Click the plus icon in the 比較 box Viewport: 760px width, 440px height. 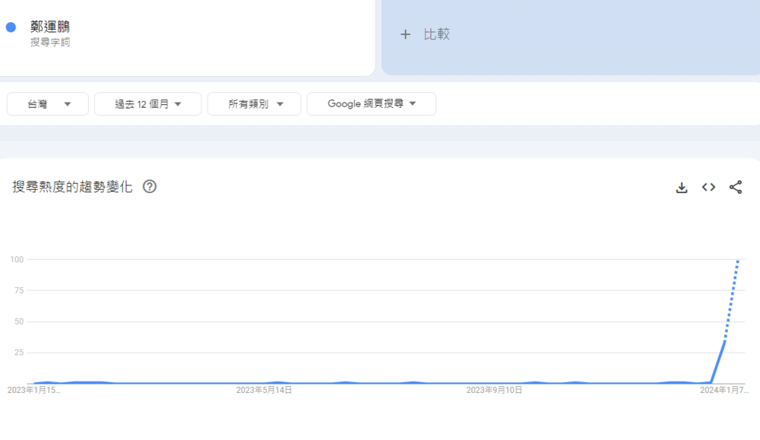coord(405,33)
